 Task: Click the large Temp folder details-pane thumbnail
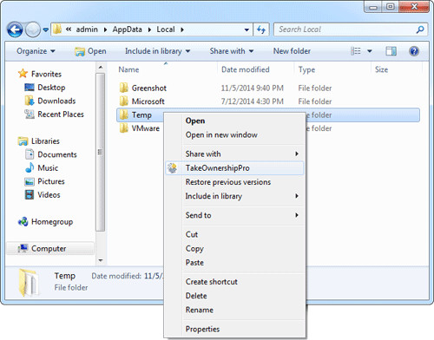pos(29,283)
